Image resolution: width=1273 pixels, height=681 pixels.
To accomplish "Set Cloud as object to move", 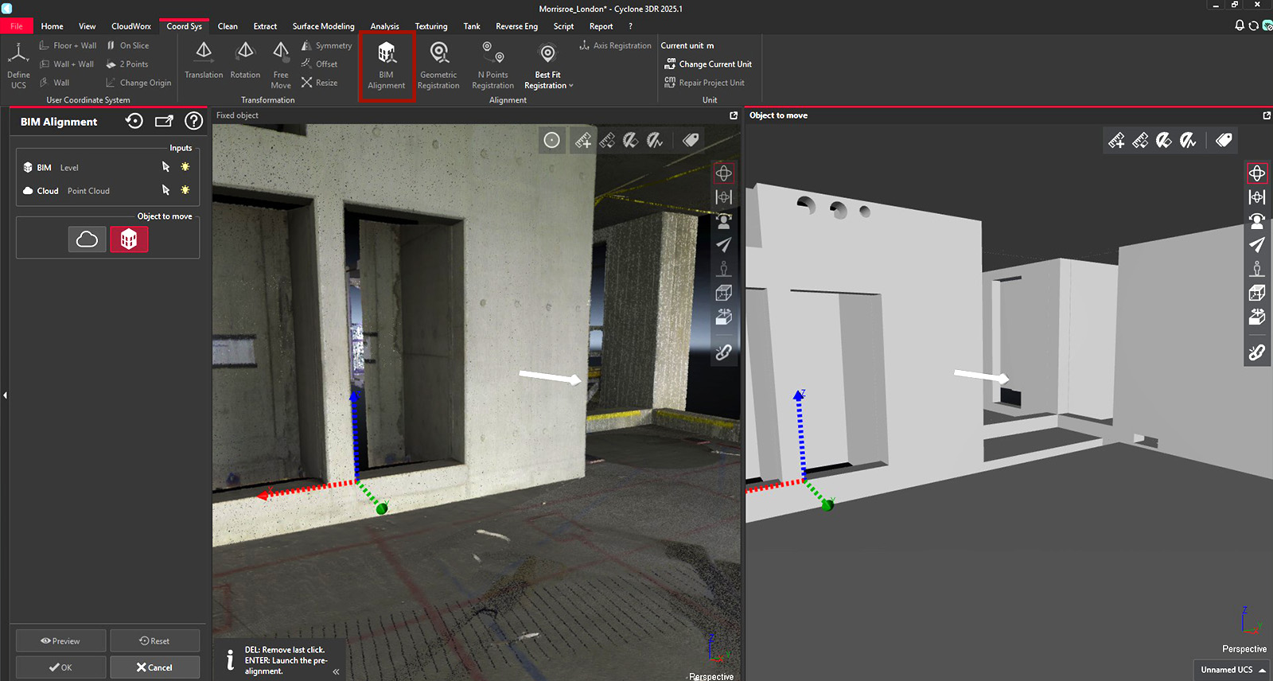I will (87, 239).
